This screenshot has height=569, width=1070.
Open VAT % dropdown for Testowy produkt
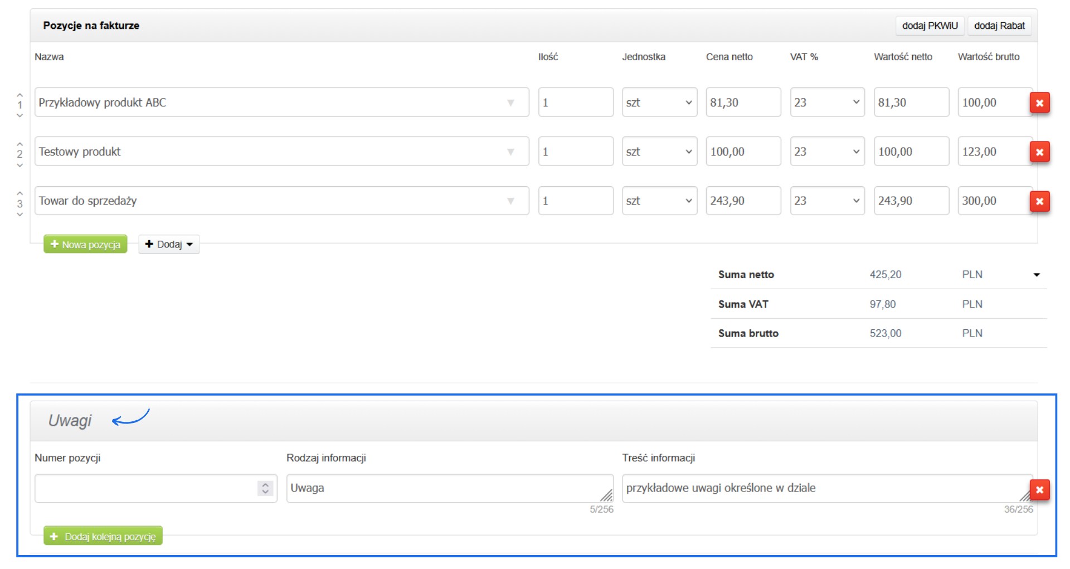827,152
